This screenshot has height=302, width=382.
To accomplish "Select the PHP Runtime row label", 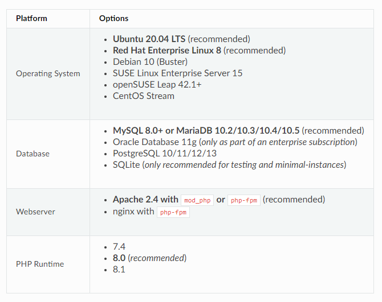I will pyautogui.click(x=40, y=264).
